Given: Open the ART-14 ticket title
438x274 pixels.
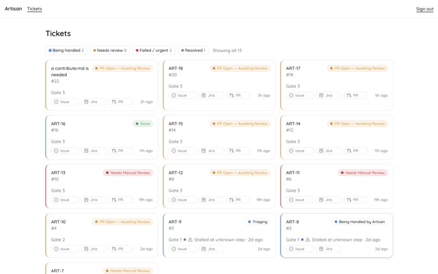Looking at the screenshot, I should (293, 124).
